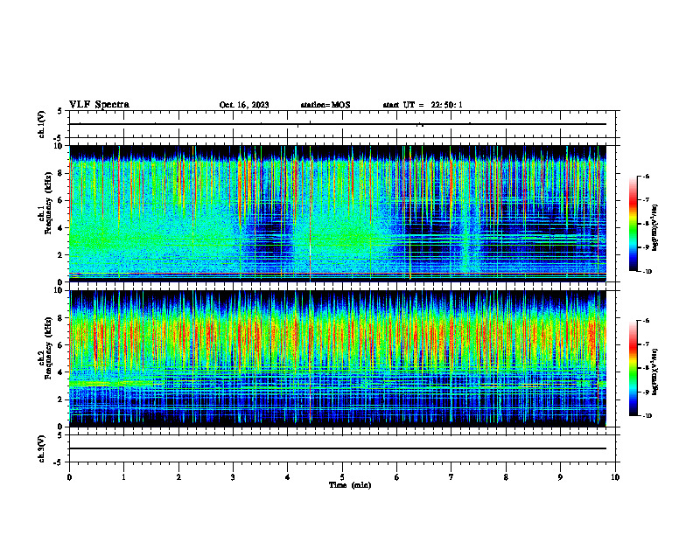The image size is (693, 535).
Task: Click the "2" kHz tick on ch.1 frequency axis
Action: [x=61, y=255]
